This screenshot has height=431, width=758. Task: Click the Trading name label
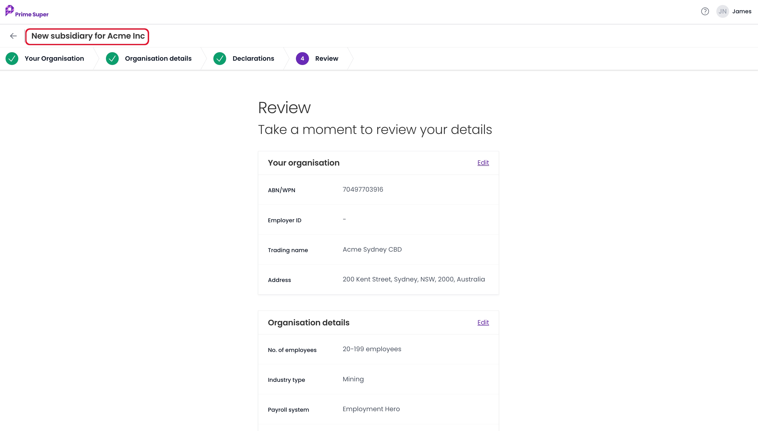click(x=288, y=250)
